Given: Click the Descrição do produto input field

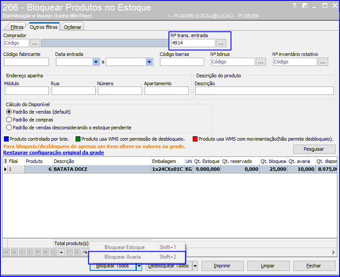Looking at the screenshot, I should pos(264,91).
